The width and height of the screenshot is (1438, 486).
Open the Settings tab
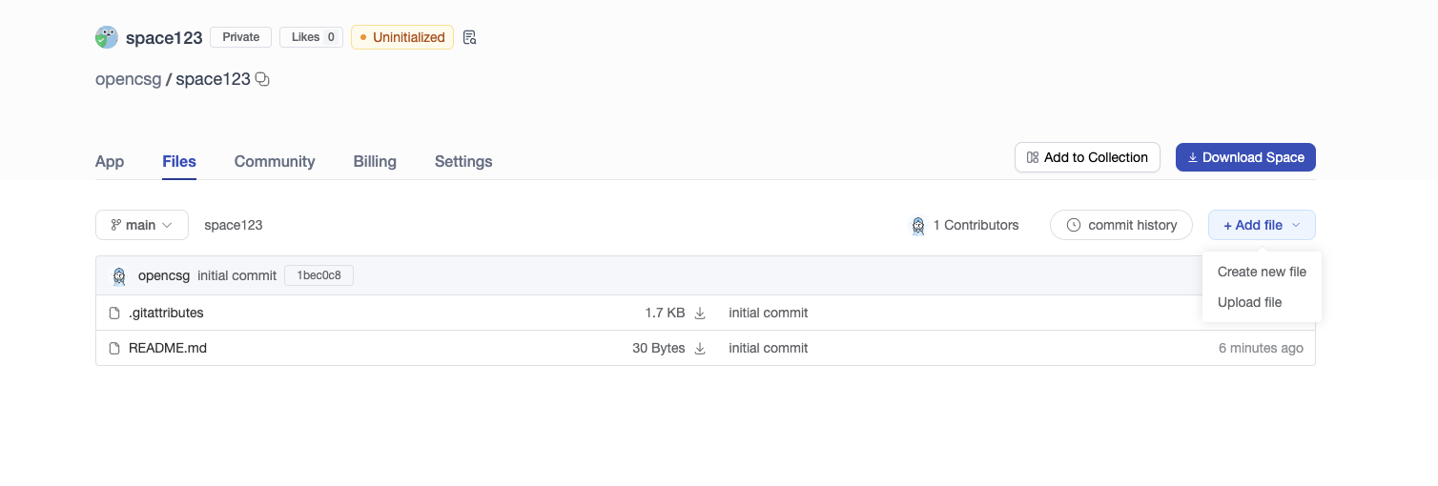tap(463, 161)
